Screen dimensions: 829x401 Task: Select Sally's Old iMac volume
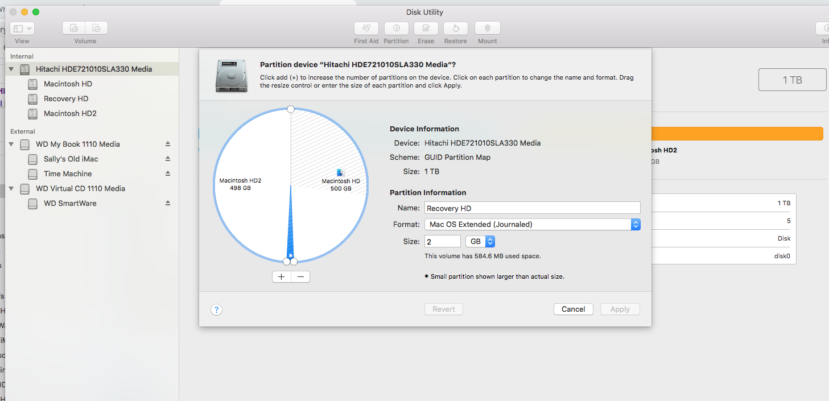click(x=71, y=159)
